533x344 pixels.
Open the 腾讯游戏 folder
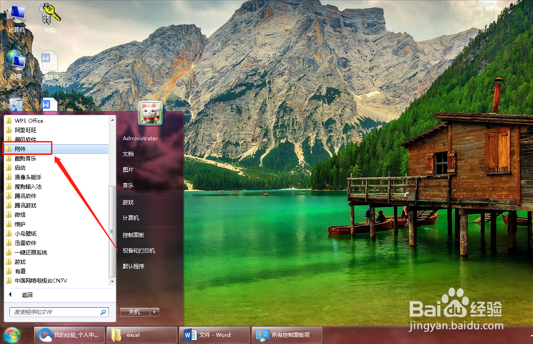pos(56,205)
